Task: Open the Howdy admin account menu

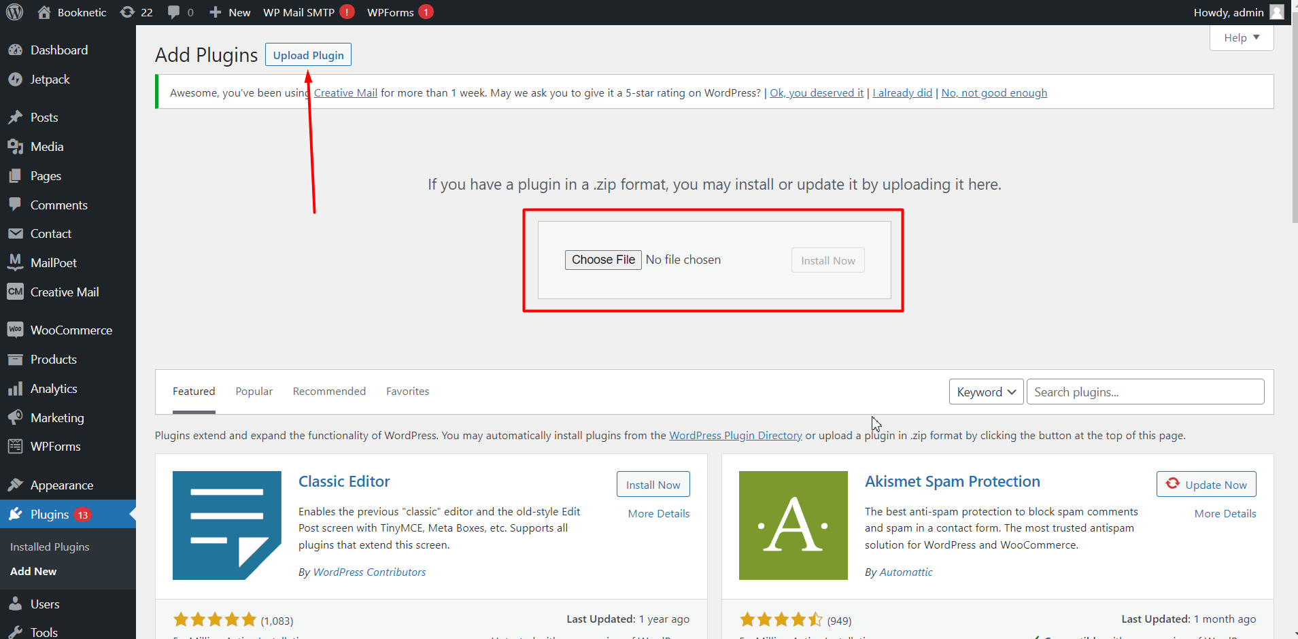Action: pos(1237,12)
